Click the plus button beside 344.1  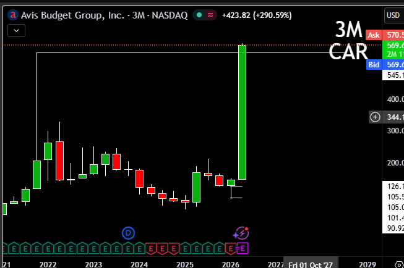375,117
